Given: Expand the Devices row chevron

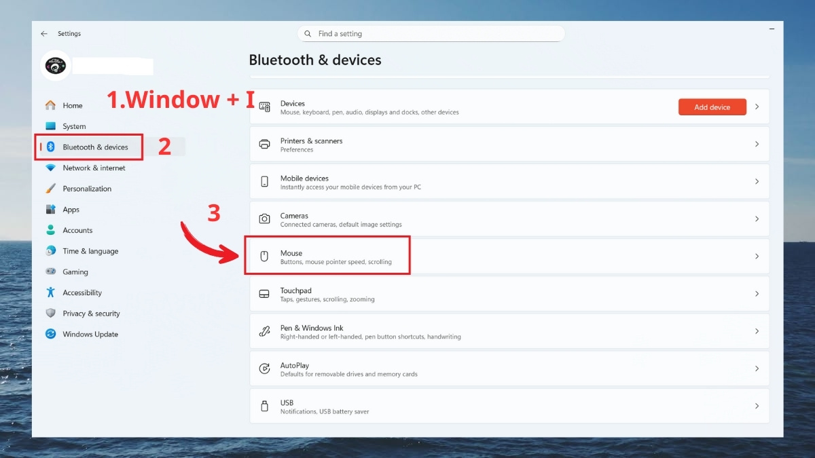Looking at the screenshot, I should 757,107.
